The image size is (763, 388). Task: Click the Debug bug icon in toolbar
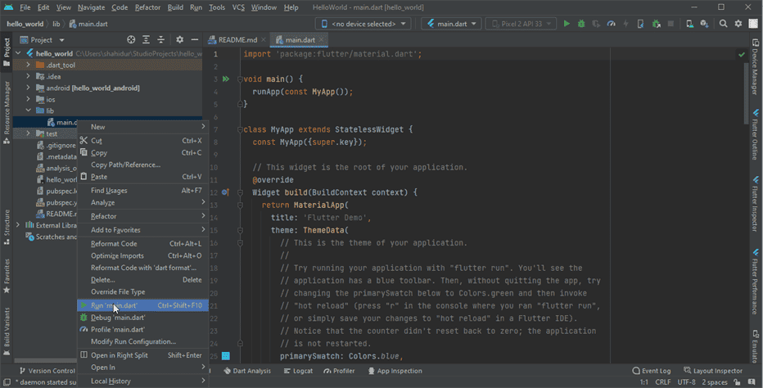click(x=581, y=24)
